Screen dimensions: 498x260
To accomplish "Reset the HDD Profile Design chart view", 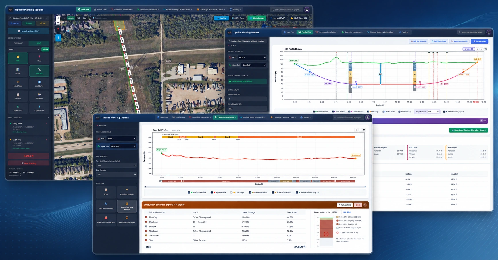I will pyautogui.click(x=486, y=49).
